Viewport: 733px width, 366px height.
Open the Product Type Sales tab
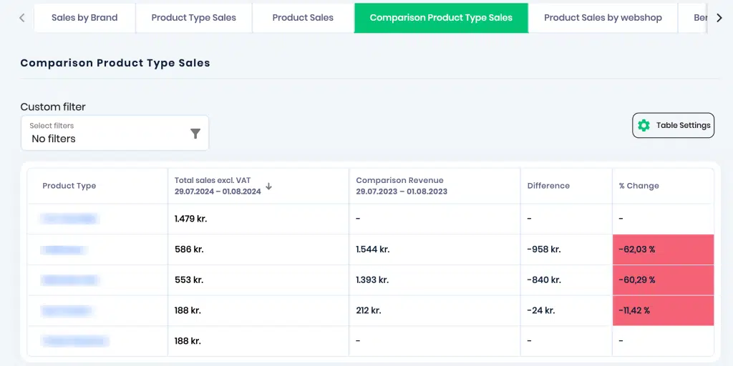pos(193,18)
